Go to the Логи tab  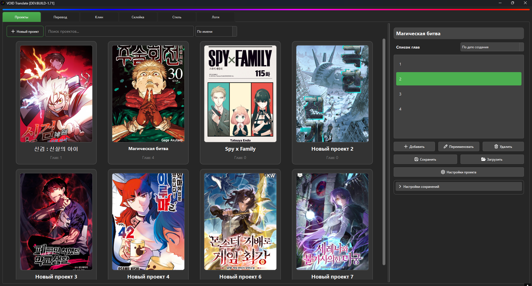(x=215, y=17)
